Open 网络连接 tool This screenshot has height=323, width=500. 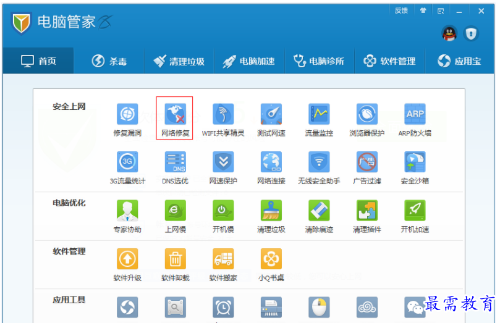coord(271,168)
